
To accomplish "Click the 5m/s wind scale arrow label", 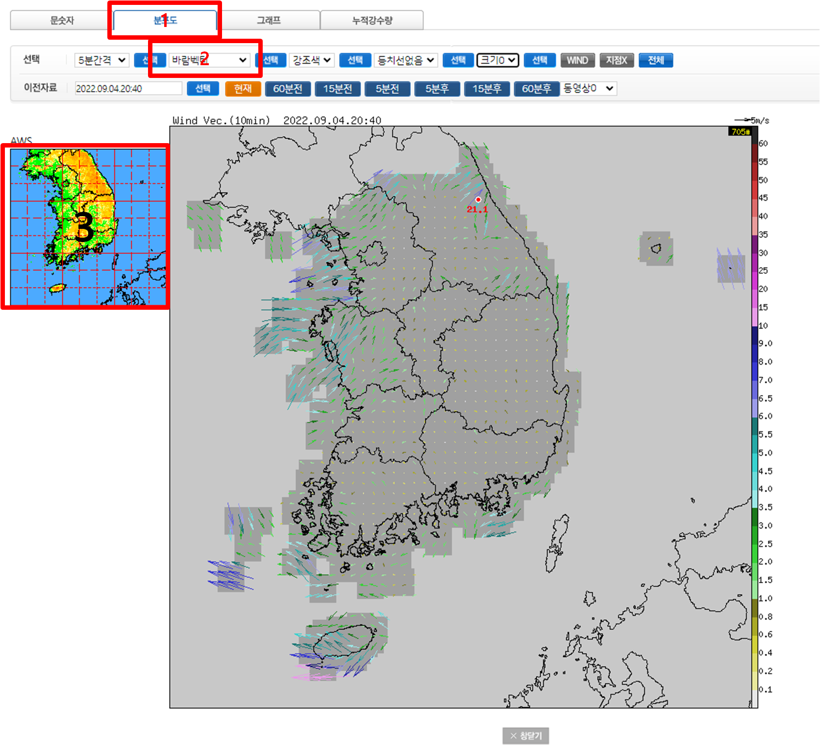I will (752, 120).
